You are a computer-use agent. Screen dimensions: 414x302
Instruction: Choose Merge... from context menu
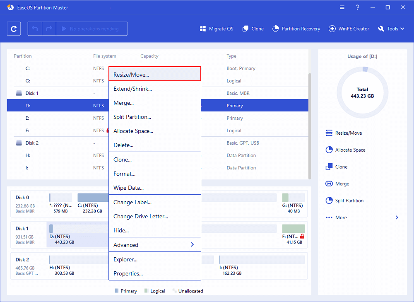click(x=155, y=103)
